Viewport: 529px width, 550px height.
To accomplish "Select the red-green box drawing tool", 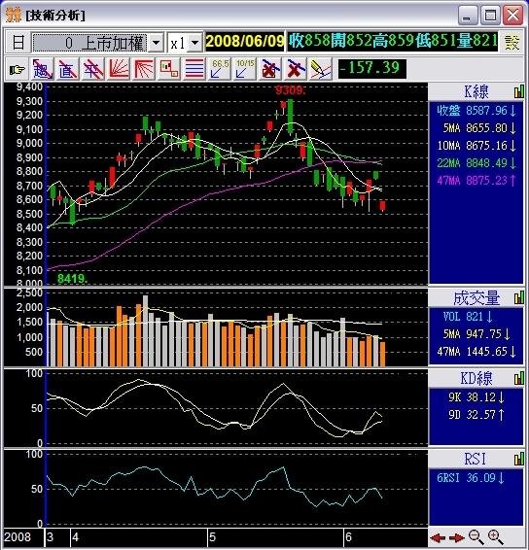I will 169,69.
